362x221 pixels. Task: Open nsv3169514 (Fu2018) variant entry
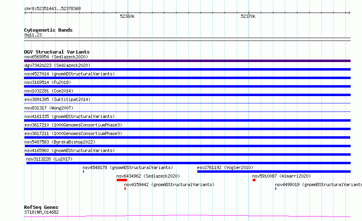pos(48,82)
